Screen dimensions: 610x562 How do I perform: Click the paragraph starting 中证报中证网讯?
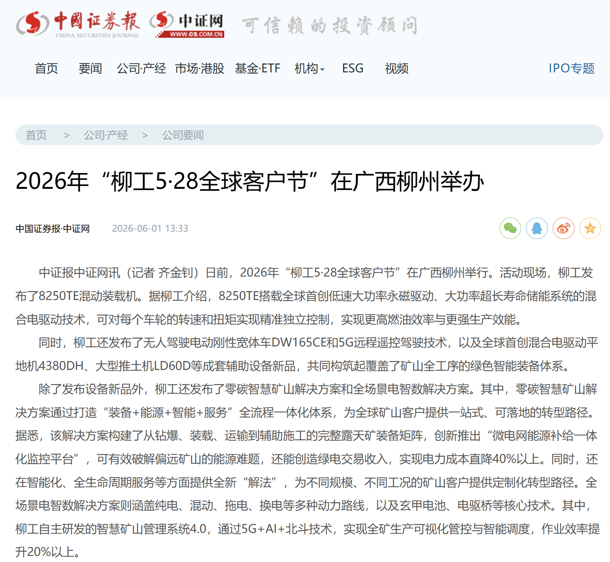coord(306,296)
